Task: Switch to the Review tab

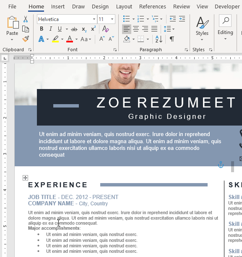Action: point(182,7)
